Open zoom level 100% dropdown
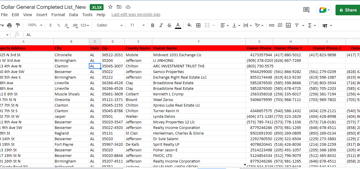Image resolution: width=360 pixels, height=169 pixels. (35, 25)
